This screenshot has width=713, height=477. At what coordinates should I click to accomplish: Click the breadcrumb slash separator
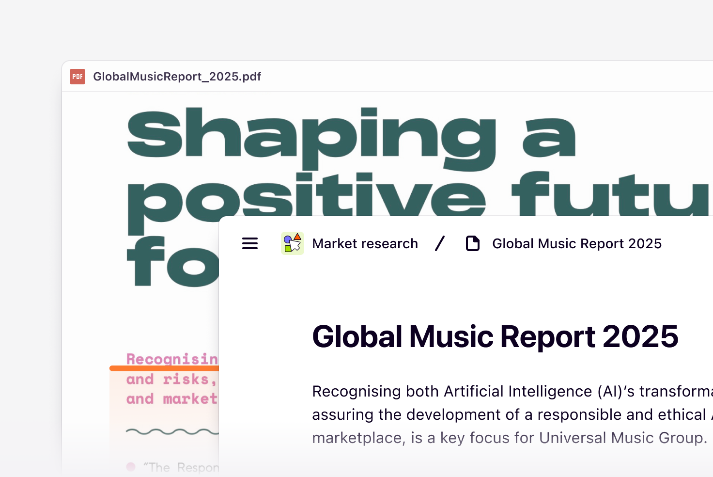point(440,243)
